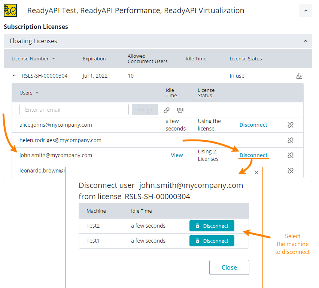Unassign alice.johns@mycompany.com using the unlink icon
Image resolution: width=319 pixels, height=288 pixels.
tap(290, 125)
